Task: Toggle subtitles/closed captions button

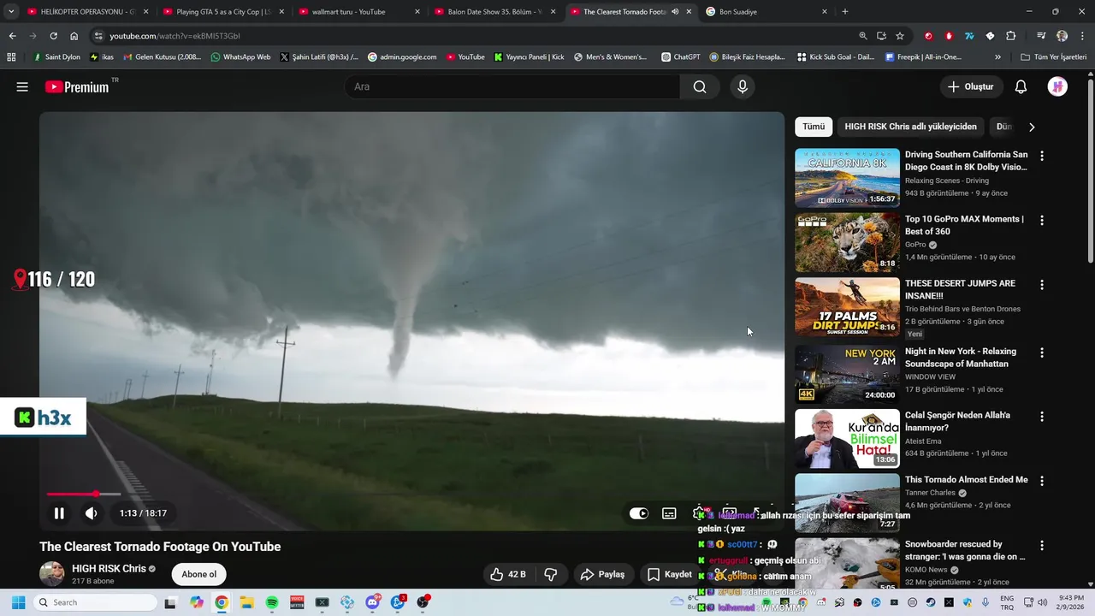Action: [x=669, y=513]
